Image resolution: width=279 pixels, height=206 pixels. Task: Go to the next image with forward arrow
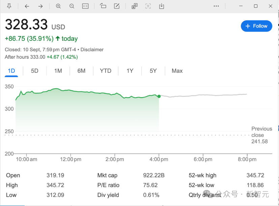pyautogui.click(x=40, y=6)
